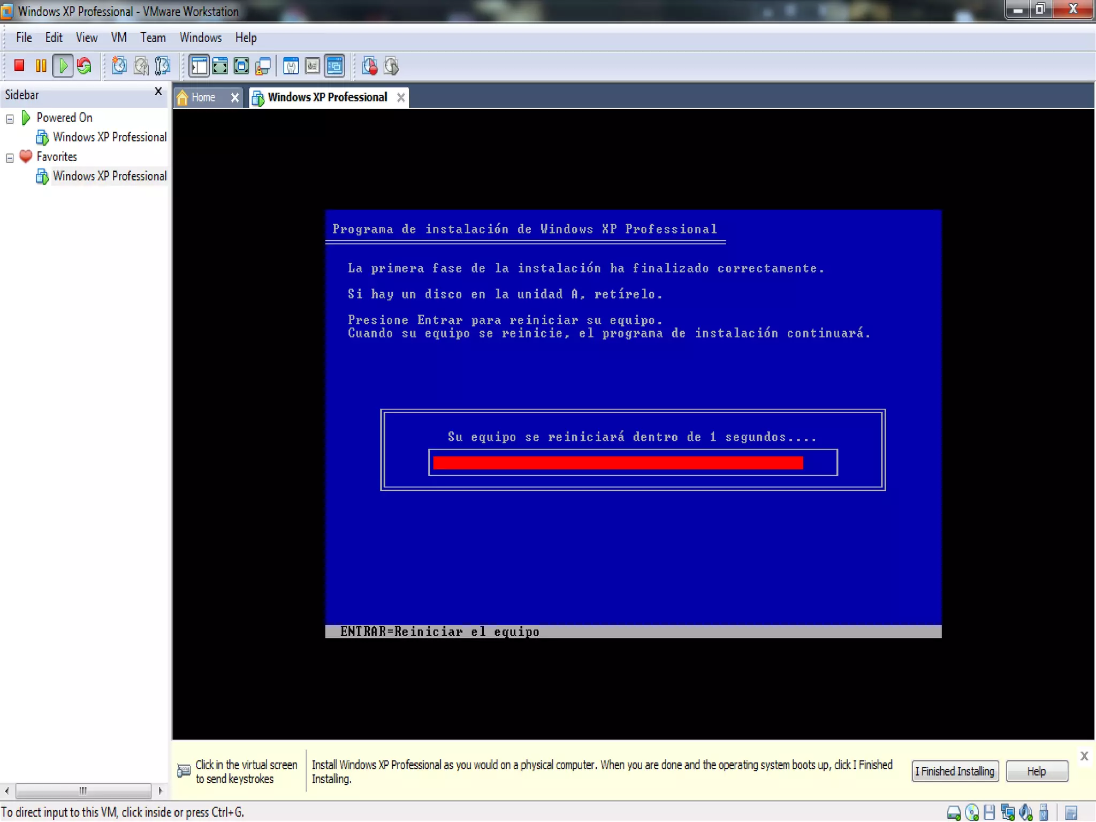The height and width of the screenshot is (822, 1096).
Task: Collapse the Favorites tree node
Action: tap(10, 158)
